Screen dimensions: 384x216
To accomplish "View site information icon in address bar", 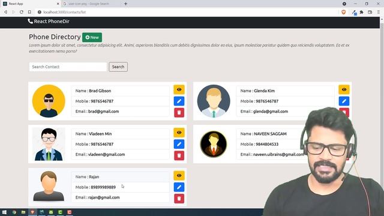I will click(40, 12).
